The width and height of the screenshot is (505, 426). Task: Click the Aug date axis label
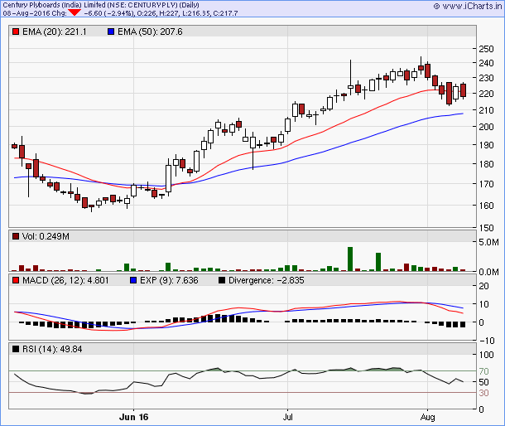pyautogui.click(x=427, y=417)
